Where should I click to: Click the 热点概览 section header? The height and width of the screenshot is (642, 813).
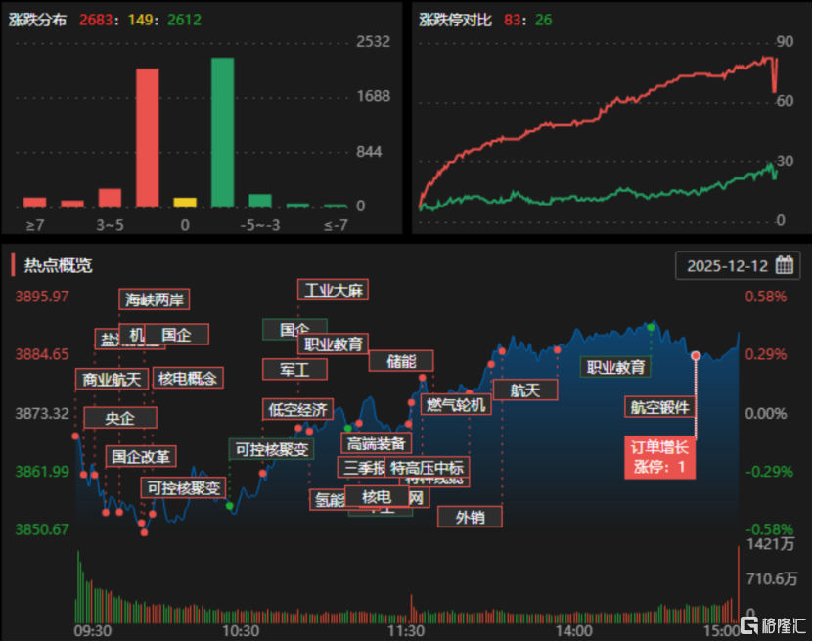coord(58,265)
